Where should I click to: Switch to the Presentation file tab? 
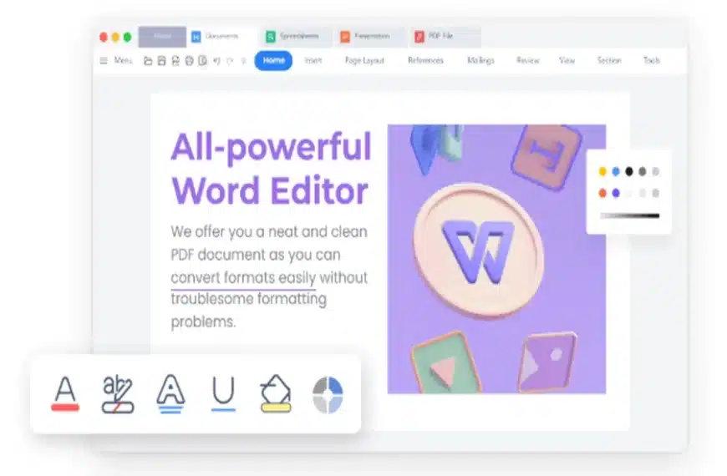tap(370, 37)
